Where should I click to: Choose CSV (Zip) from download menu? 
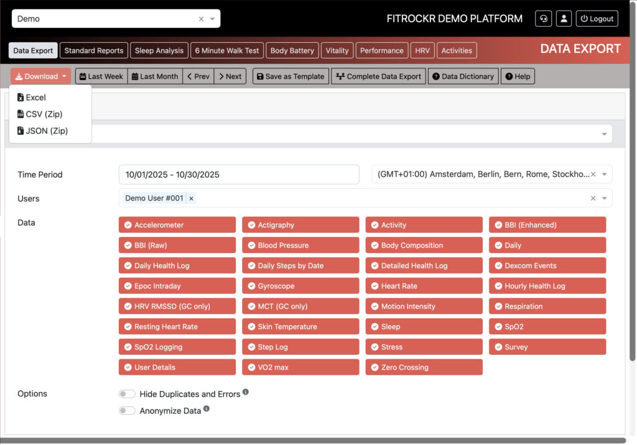click(44, 114)
